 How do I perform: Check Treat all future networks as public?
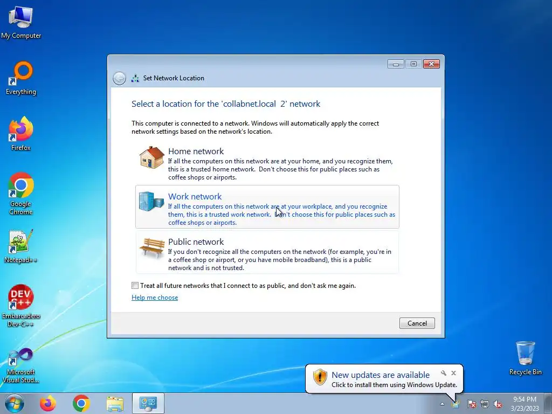135,286
